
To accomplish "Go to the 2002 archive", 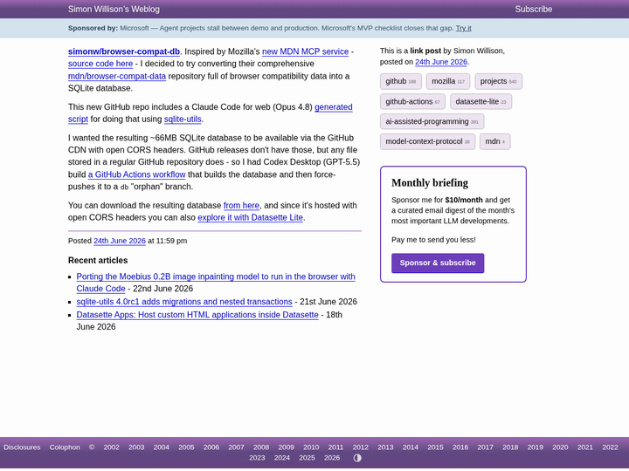I will coord(111,447).
